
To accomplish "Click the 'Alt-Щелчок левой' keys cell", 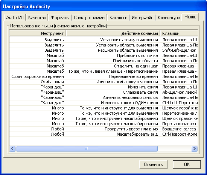I will (179, 92).
